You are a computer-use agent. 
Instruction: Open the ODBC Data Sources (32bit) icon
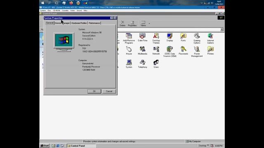coord(170,52)
